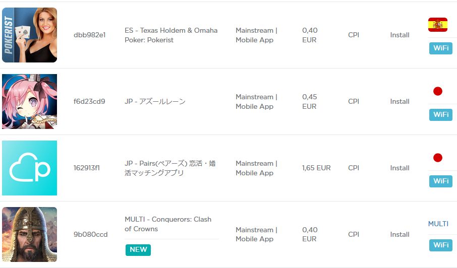Select offer ID 9b080ccd
The width and height of the screenshot is (457, 268).
click(x=91, y=234)
